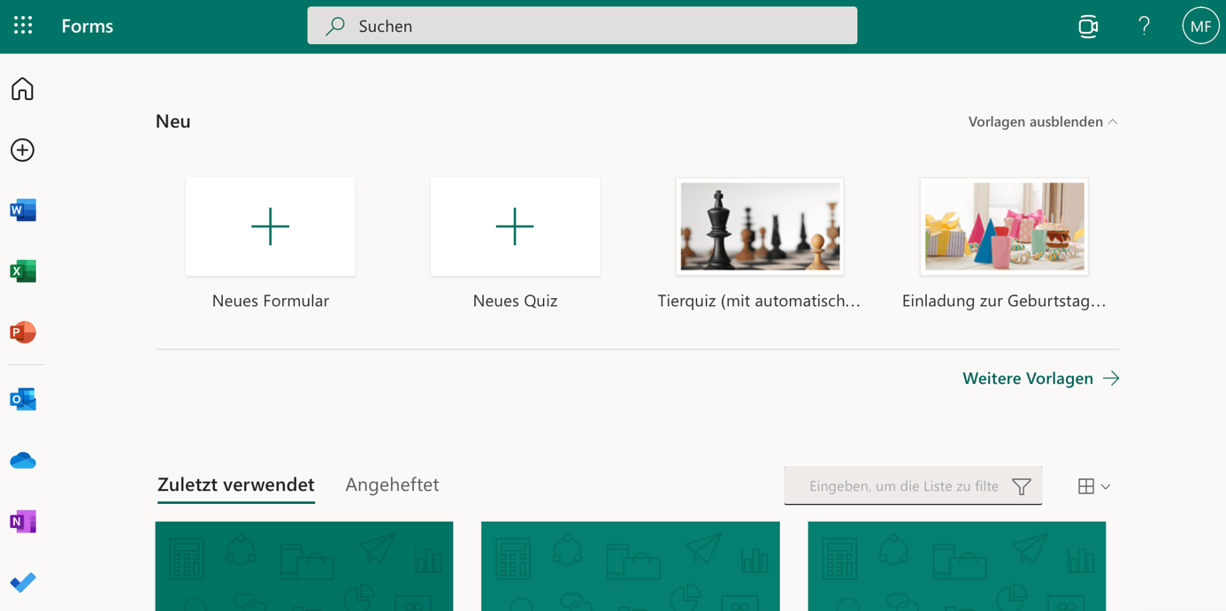
Task: Click the Create plus icon in sidebar
Action: (23, 150)
